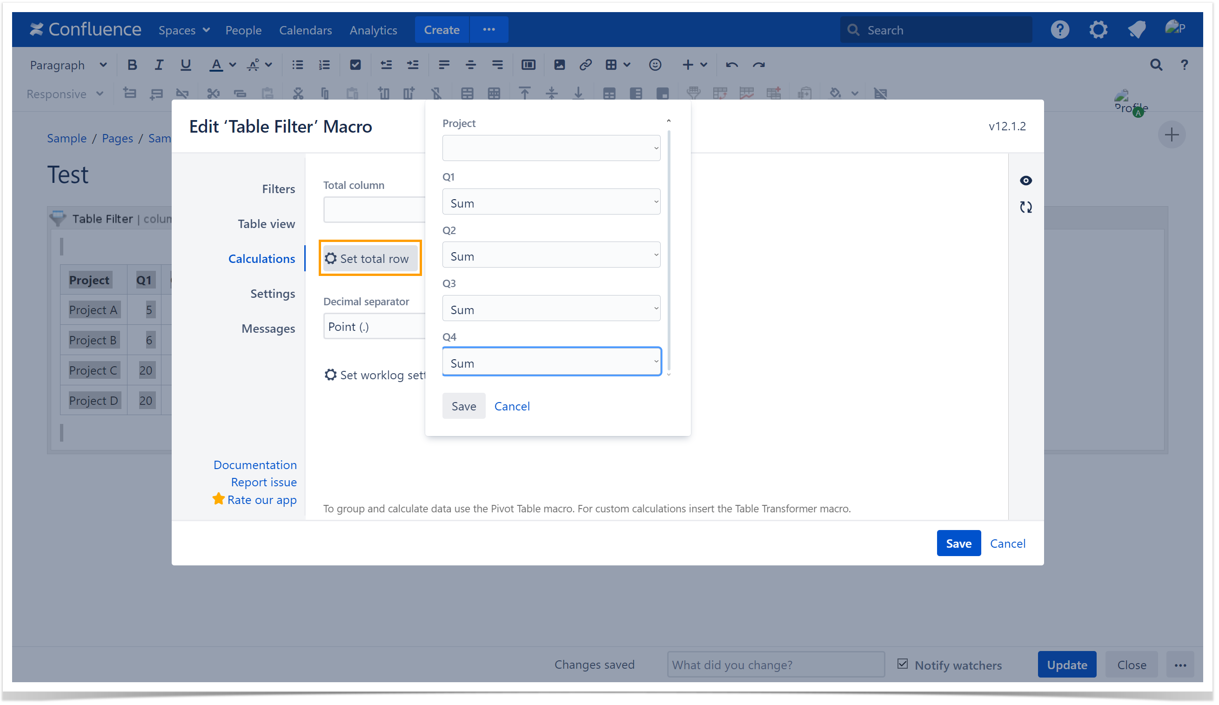
Task: Click Cancel in the total row popup
Action: [512, 406]
